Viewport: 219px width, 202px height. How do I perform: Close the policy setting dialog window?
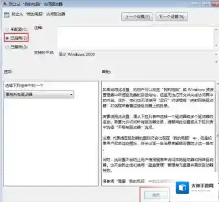coord(215,4)
